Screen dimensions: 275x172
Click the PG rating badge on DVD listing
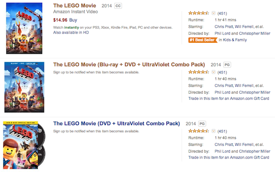click(202, 124)
